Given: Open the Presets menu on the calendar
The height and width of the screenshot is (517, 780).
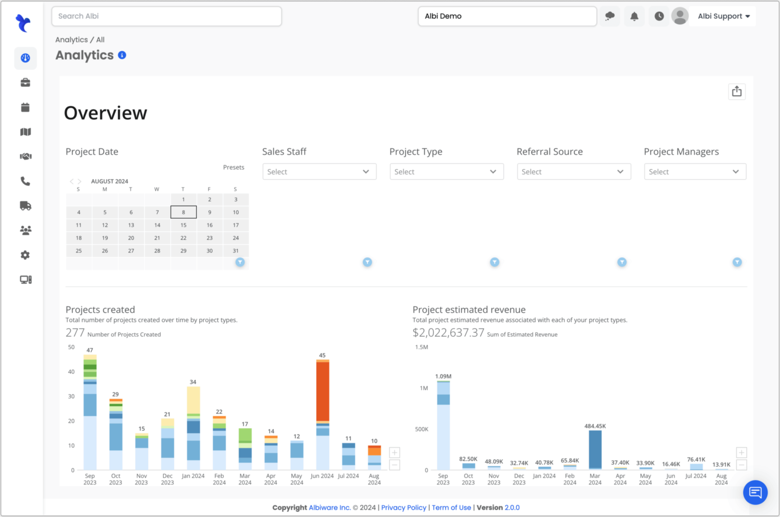Looking at the screenshot, I should 234,167.
